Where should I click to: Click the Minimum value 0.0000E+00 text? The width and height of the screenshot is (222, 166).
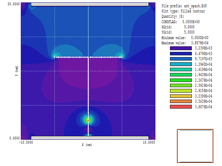[185, 38]
